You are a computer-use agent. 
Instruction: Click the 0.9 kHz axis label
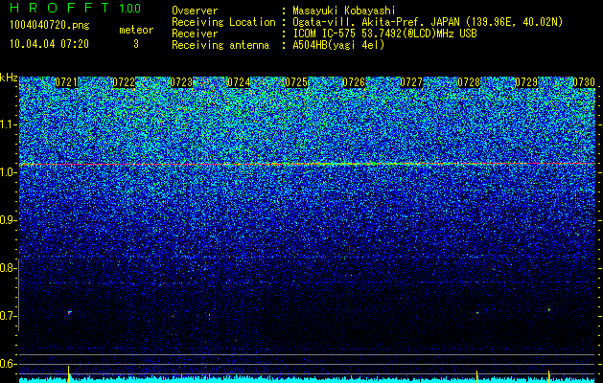(x=8, y=220)
